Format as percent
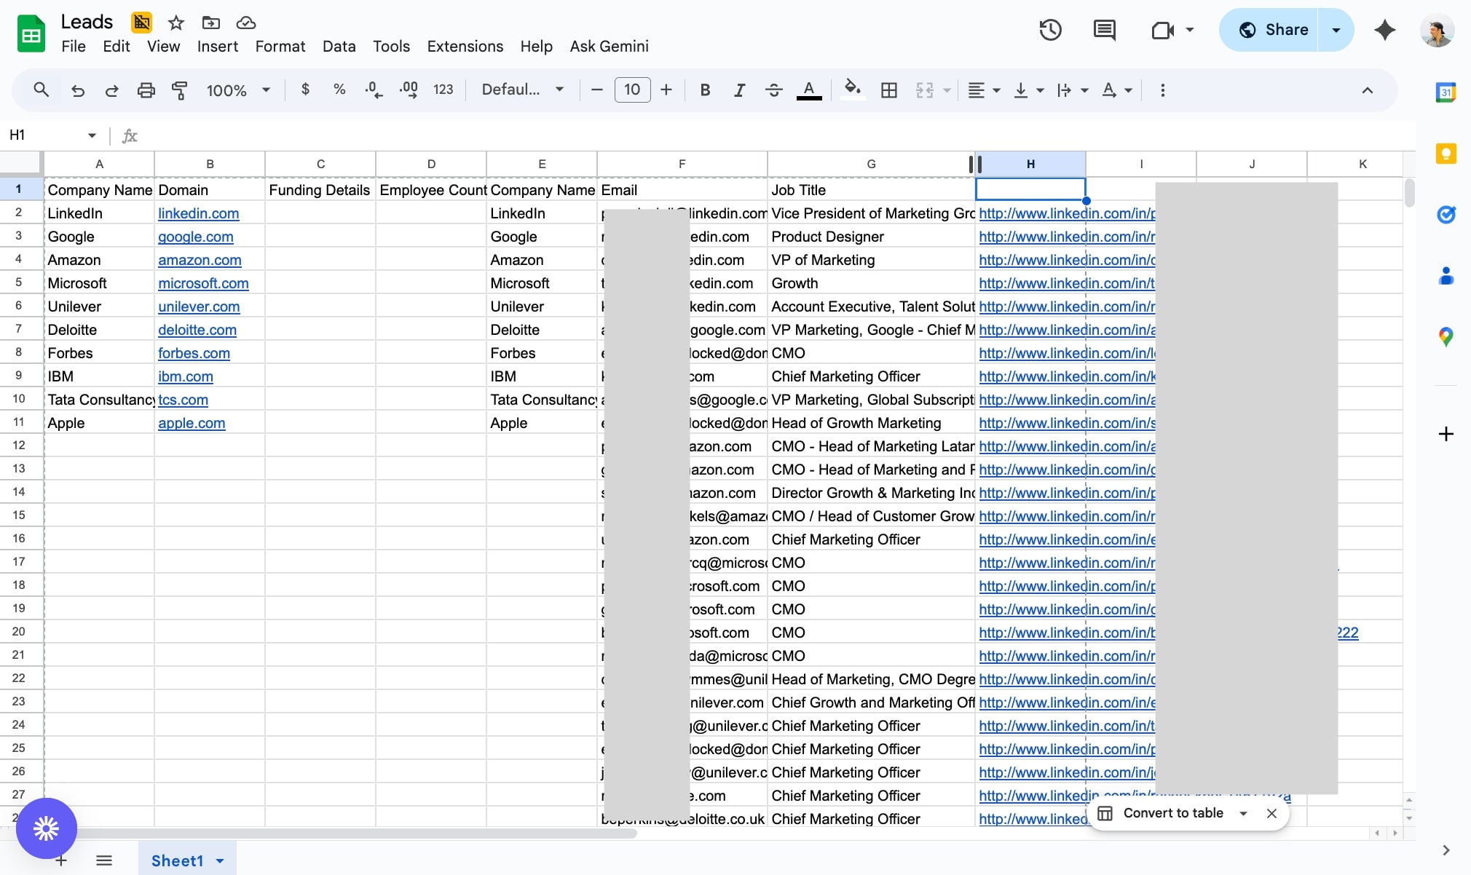Viewport: 1471px width, 875px height. tap(339, 90)
